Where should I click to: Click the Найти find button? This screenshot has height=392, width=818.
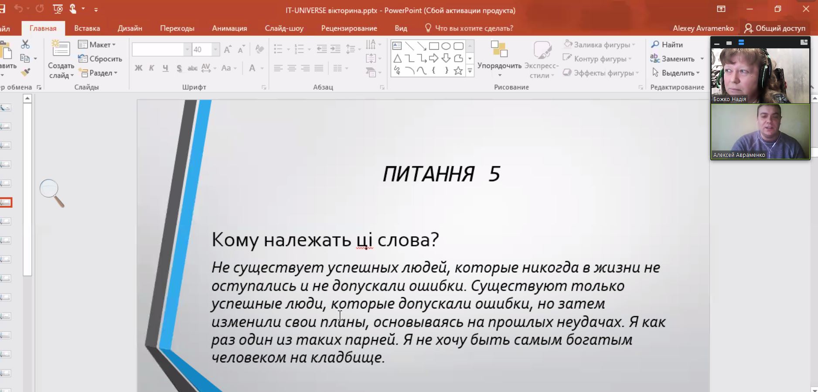[667, 44]
